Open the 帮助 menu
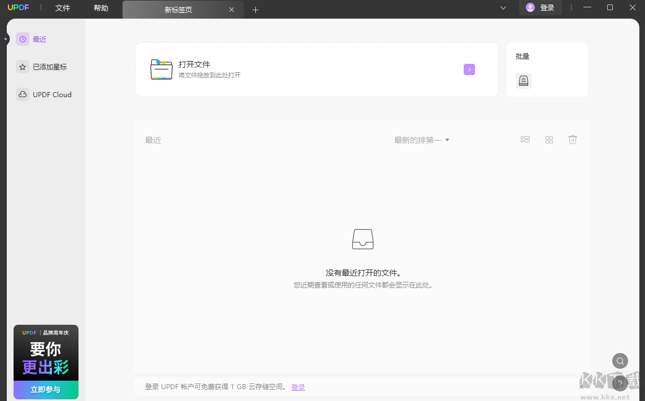The width and height of the screenshot is (645, 401). (x=101, y=9)
